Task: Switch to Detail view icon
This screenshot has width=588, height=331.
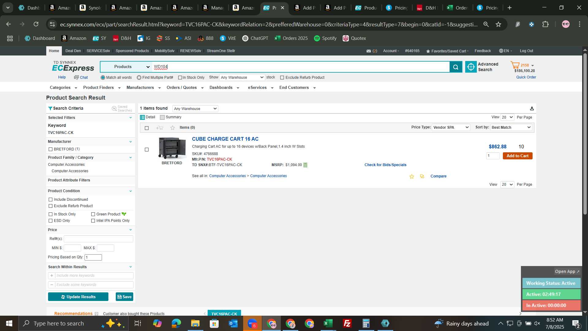Action: point(142,117)
